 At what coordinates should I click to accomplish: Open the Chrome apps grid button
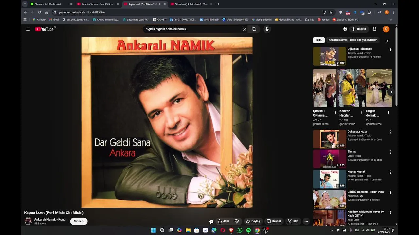[25, 20]
